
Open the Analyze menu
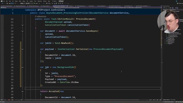tap(31, 1)
